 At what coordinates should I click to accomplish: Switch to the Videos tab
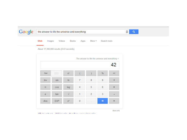[x=62, y=41]
